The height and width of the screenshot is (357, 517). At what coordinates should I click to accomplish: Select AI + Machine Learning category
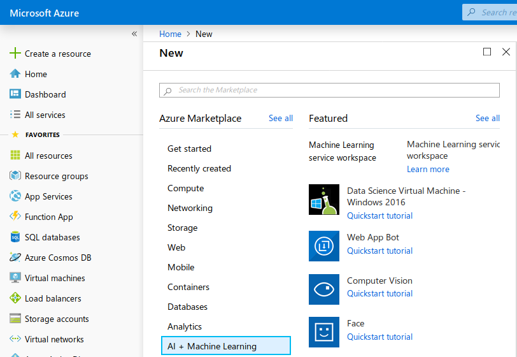tap(226, 346)
